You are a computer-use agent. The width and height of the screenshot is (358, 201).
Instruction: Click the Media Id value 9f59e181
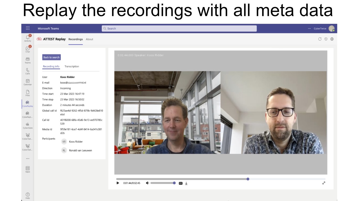point(81,131)
